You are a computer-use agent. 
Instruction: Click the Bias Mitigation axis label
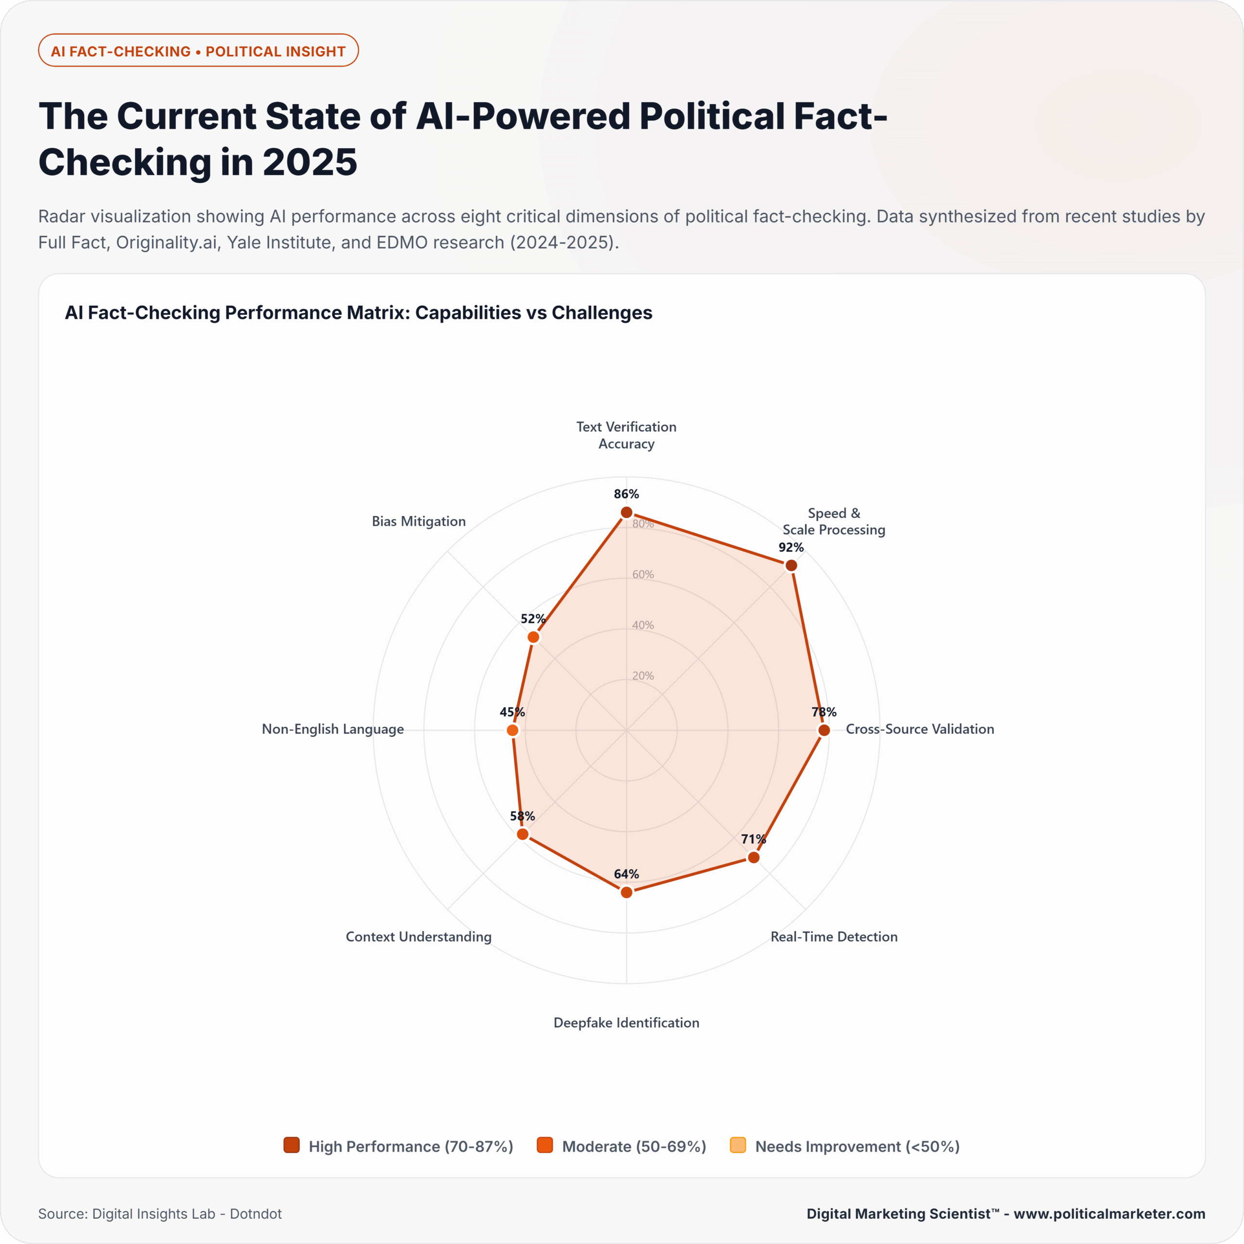418,521
